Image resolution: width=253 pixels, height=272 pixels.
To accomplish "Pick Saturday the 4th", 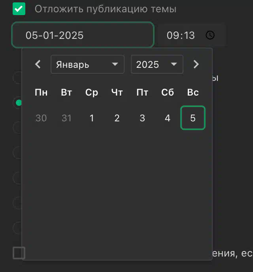I will point(168,118).
